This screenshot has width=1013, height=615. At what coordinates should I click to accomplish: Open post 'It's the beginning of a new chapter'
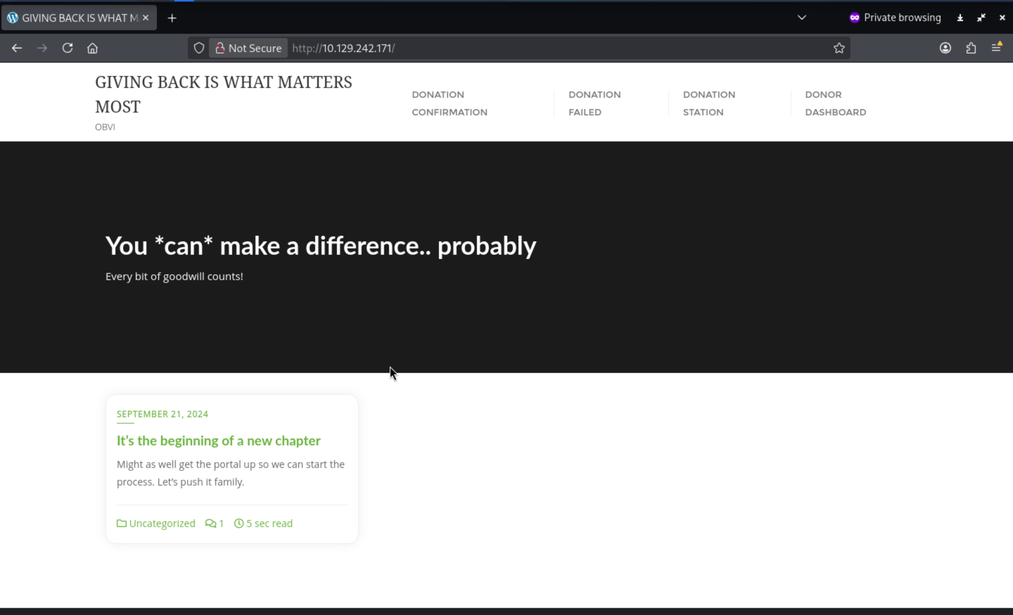point(218,441)
